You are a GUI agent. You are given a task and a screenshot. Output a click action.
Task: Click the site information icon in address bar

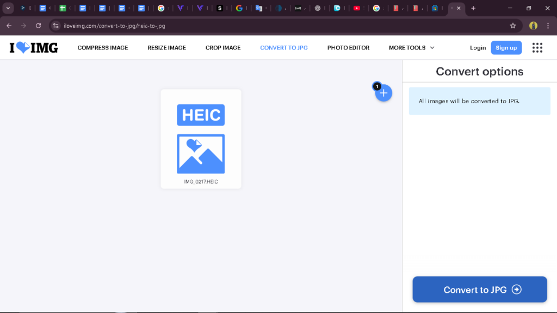click(55, 26)
